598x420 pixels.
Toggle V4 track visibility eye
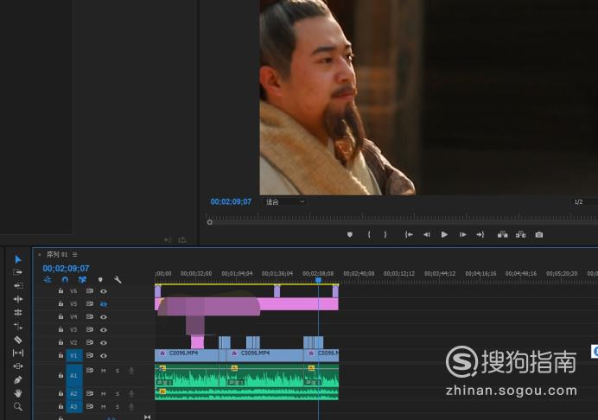pyautogui.click(x=104, y=317)
